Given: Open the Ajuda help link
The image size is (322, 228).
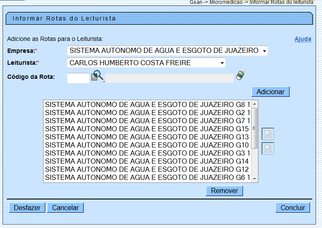Looking at the screenshot, I should pyautogui.click(x=303, y=39).
